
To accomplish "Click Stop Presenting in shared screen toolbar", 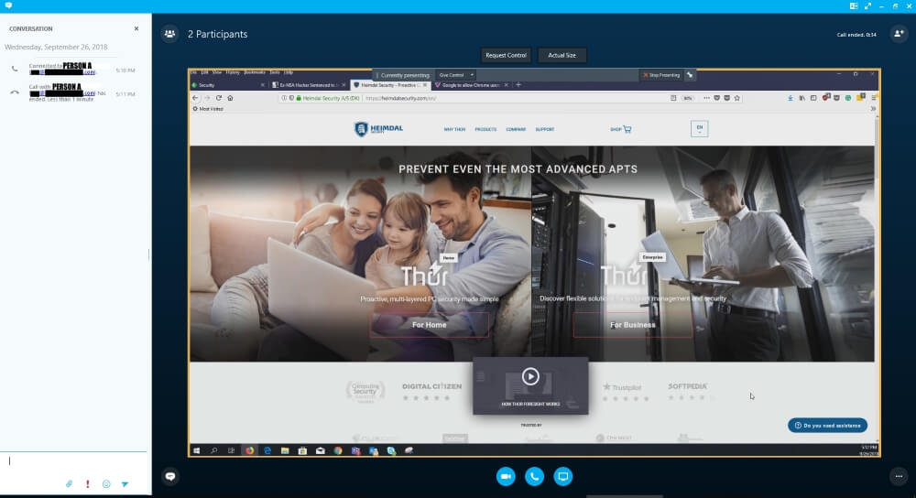I will click(661, 75).
